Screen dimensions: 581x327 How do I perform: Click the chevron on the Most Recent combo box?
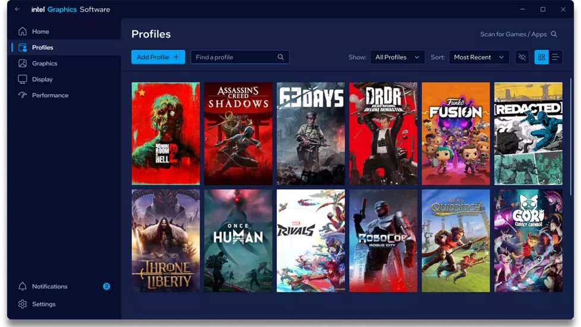tap(501, 57)
